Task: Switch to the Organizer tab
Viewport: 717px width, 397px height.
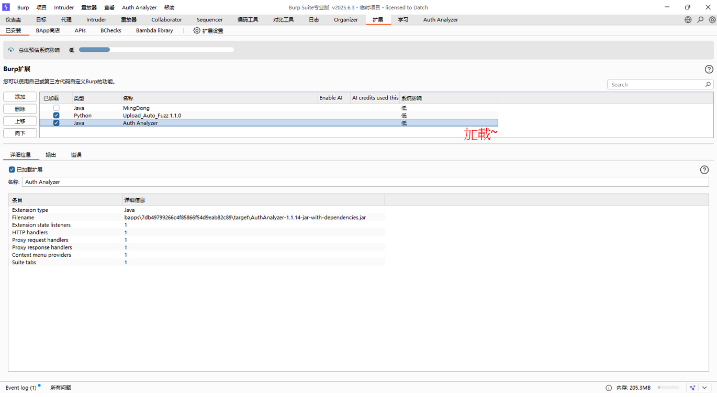Action: click(346, 19)
